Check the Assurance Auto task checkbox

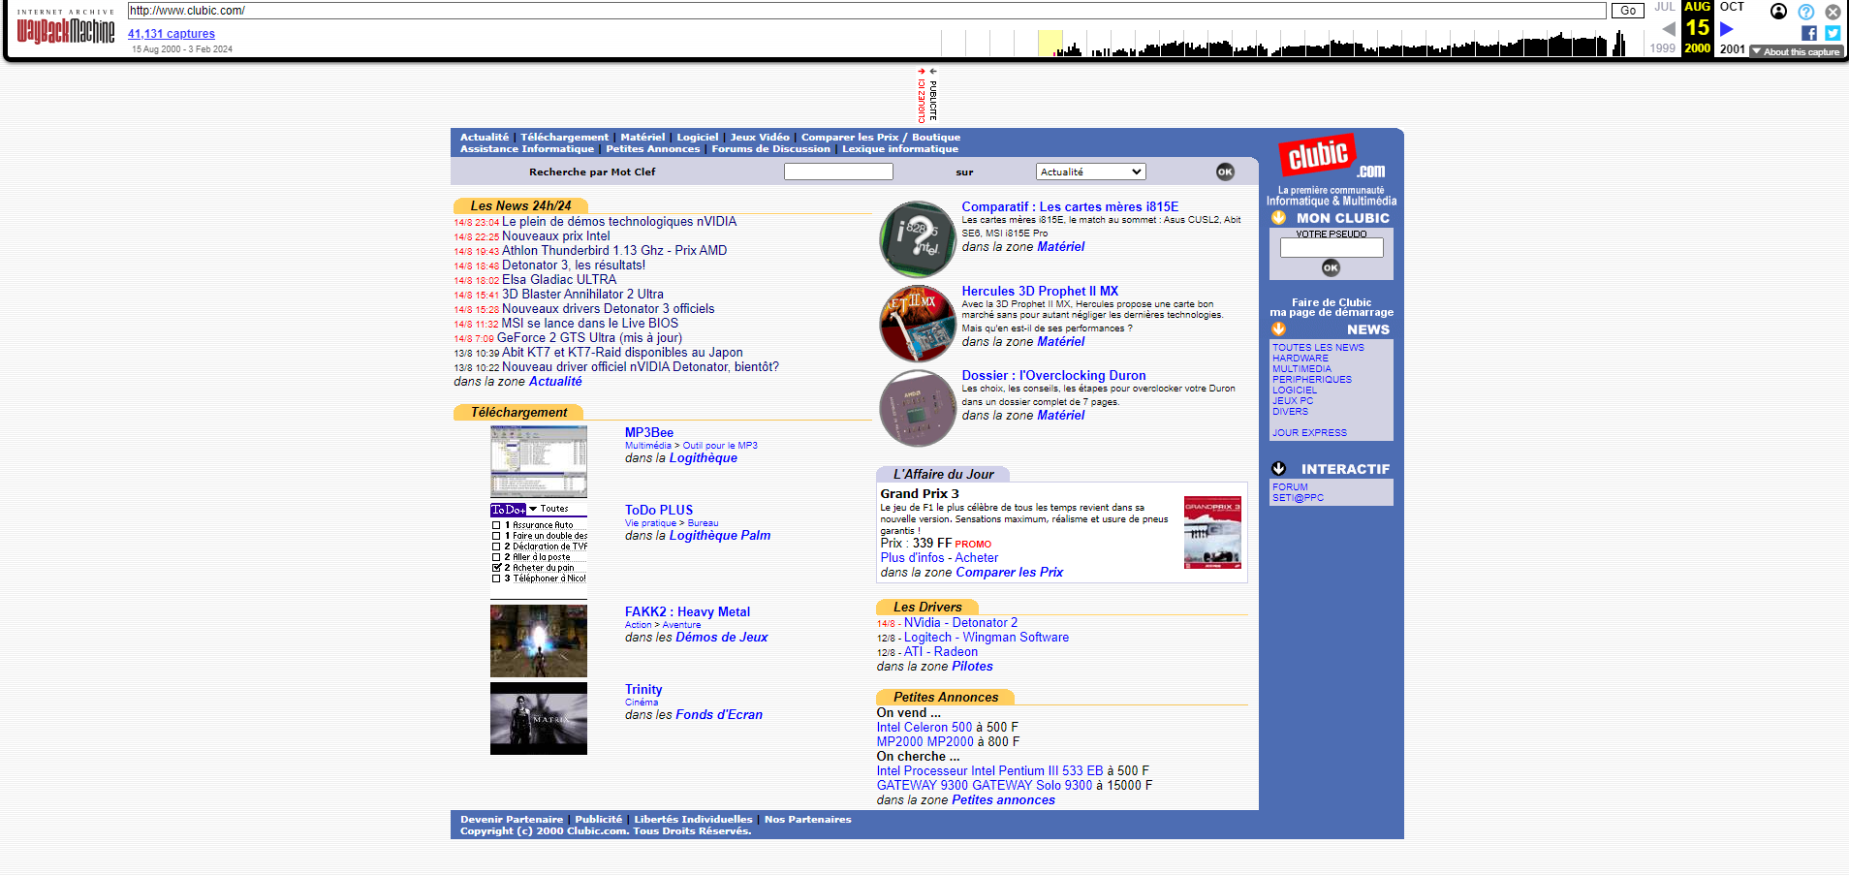point(496,526)
